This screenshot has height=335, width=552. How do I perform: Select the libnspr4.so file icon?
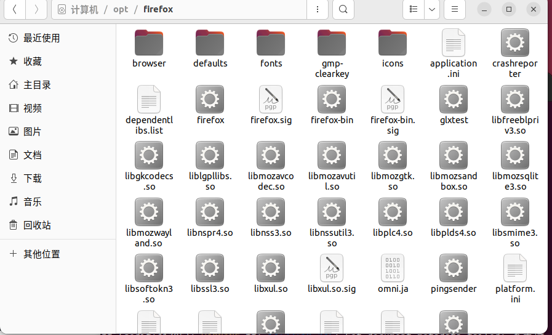[210, 212]
